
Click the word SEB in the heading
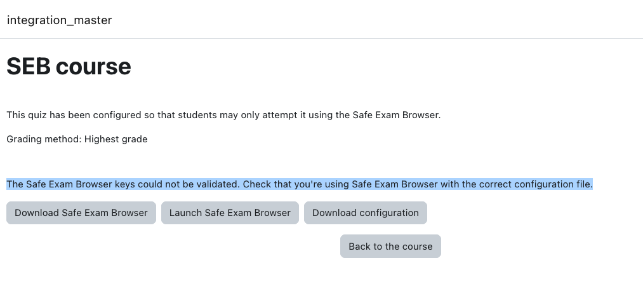coord(29,66)
